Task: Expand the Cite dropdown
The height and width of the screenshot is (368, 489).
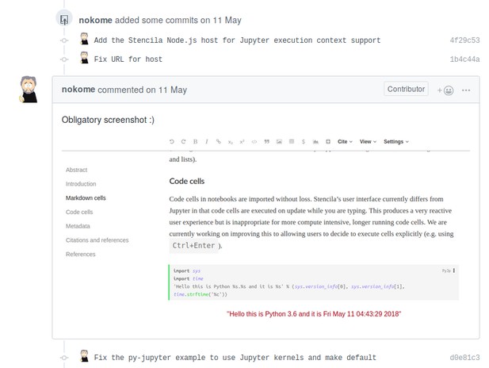Action: (x=345, y=141)
